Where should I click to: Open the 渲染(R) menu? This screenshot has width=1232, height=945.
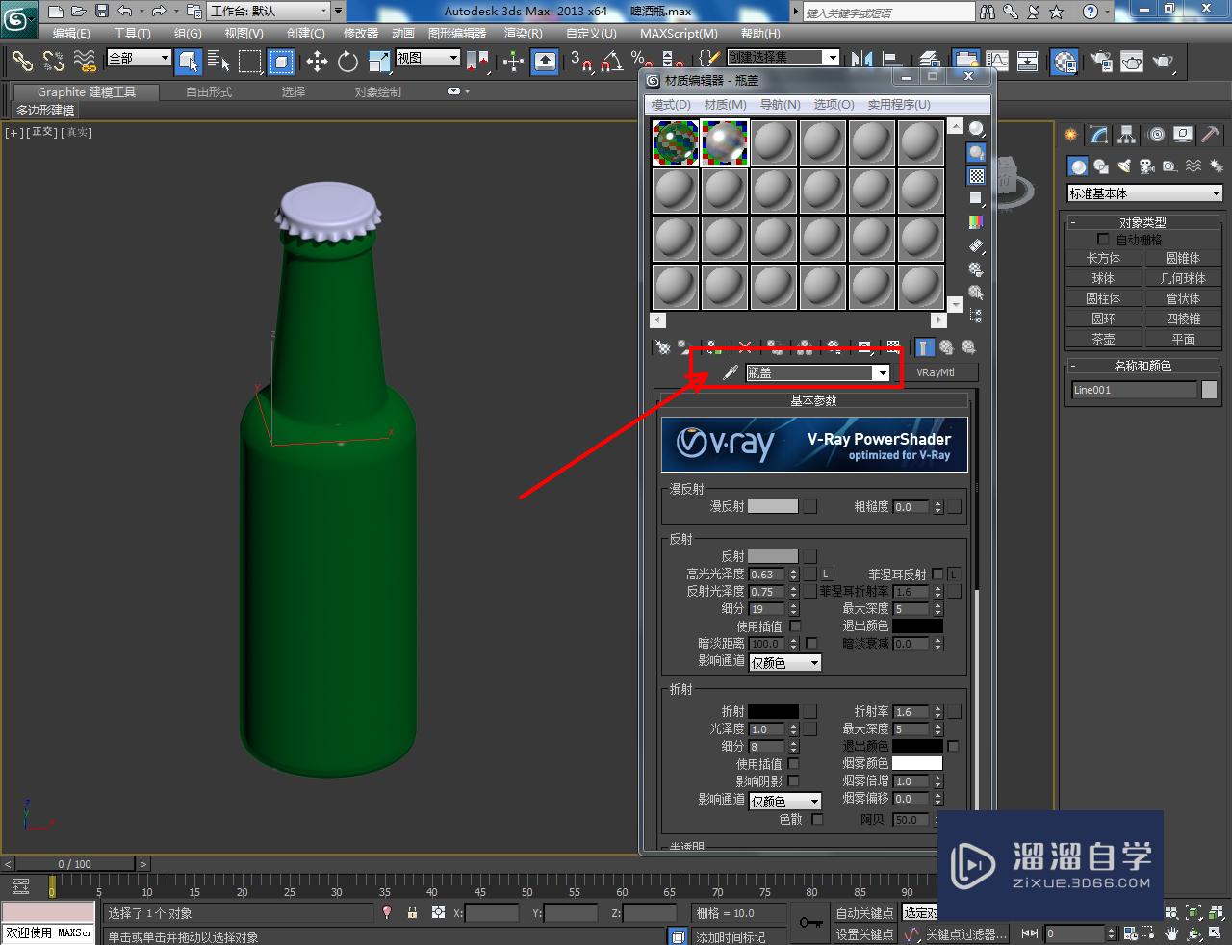pyautogui.click(x=523, y=33)
